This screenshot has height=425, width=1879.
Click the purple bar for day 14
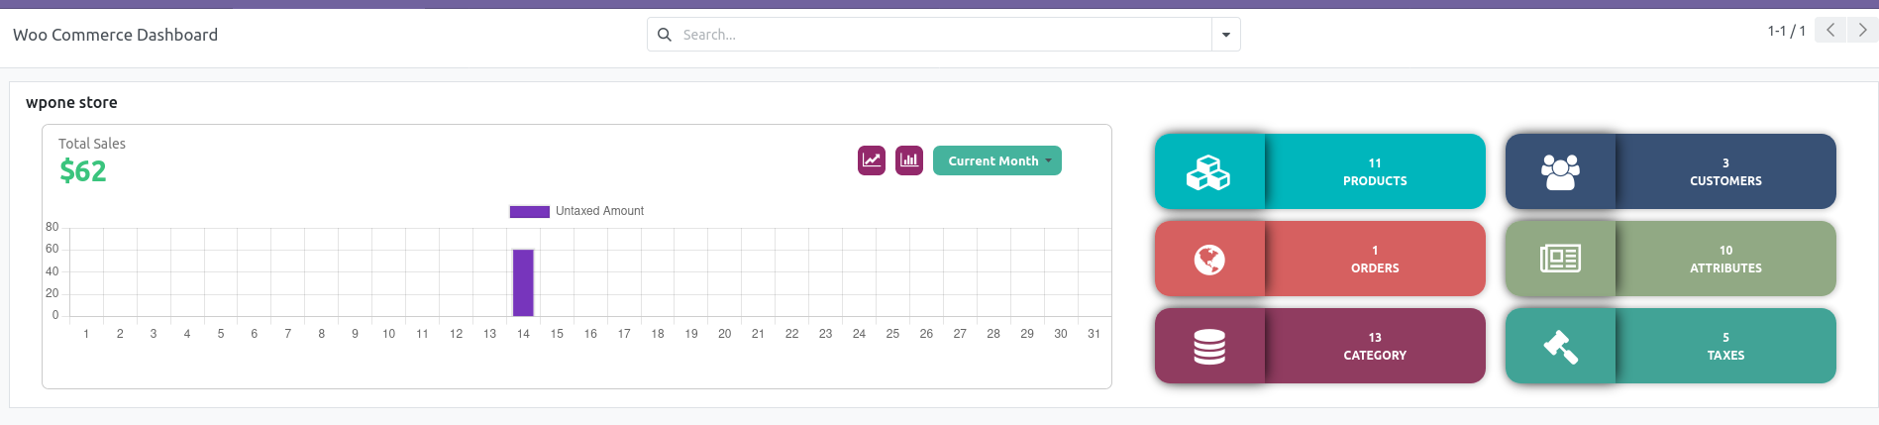[x=523, y=283]
